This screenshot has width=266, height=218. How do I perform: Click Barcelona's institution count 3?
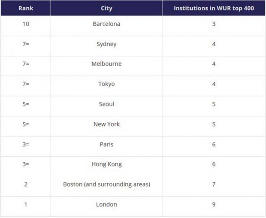(x=214, y=24)
